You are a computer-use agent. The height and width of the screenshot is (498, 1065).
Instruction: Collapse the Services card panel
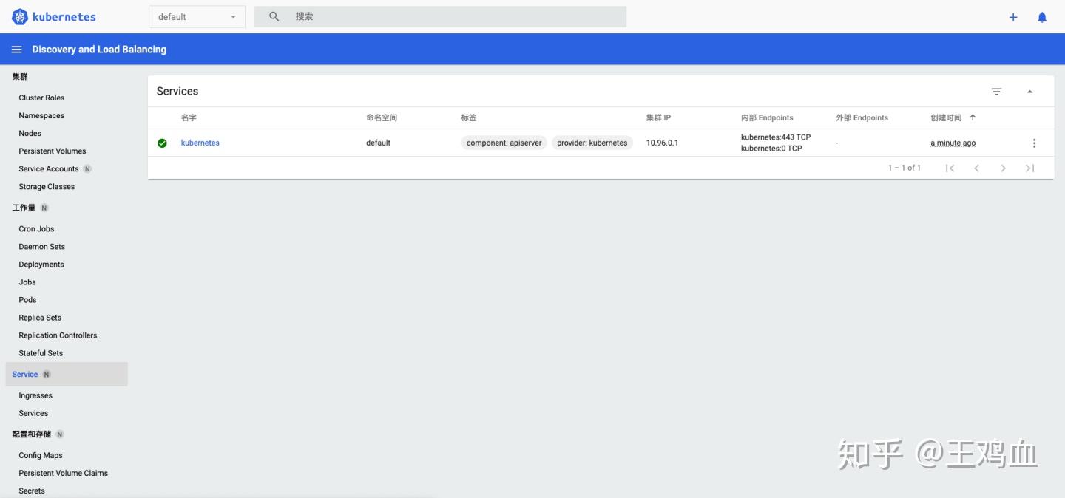pyautogui.click(x=1029, y=91)
